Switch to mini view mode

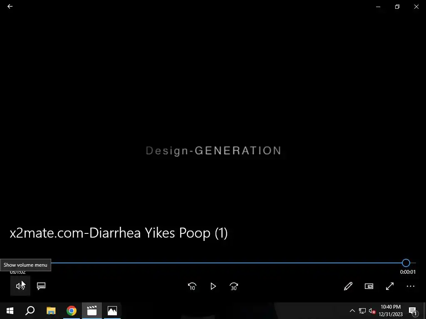tap(369, 286)
